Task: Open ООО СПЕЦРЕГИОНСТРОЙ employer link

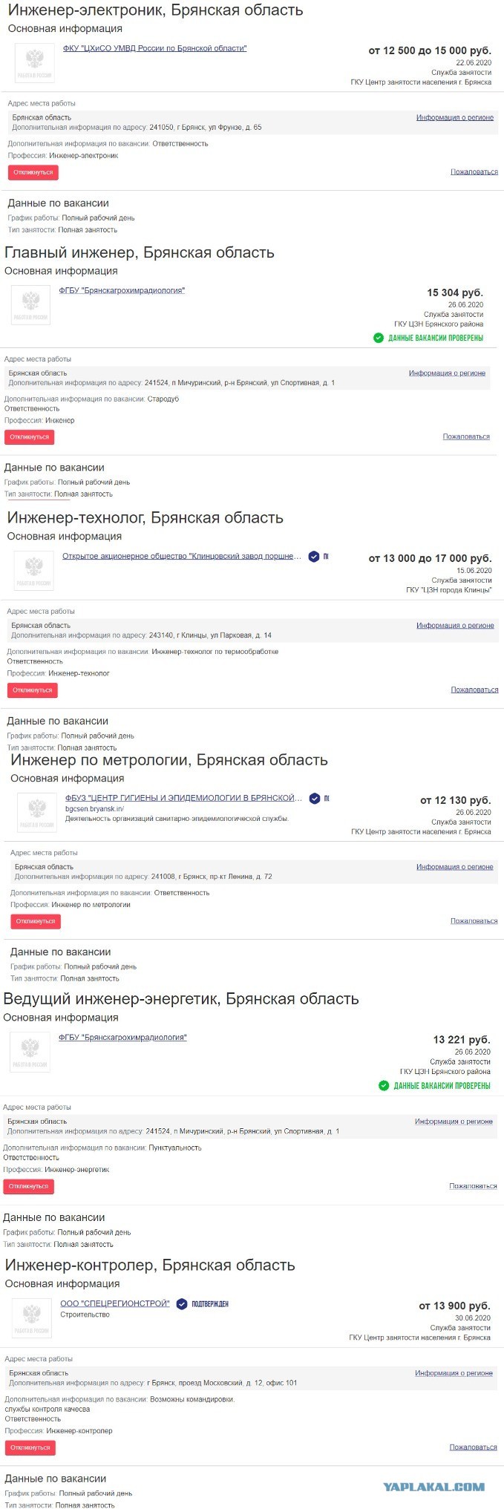Action: tap(115, 1303)
